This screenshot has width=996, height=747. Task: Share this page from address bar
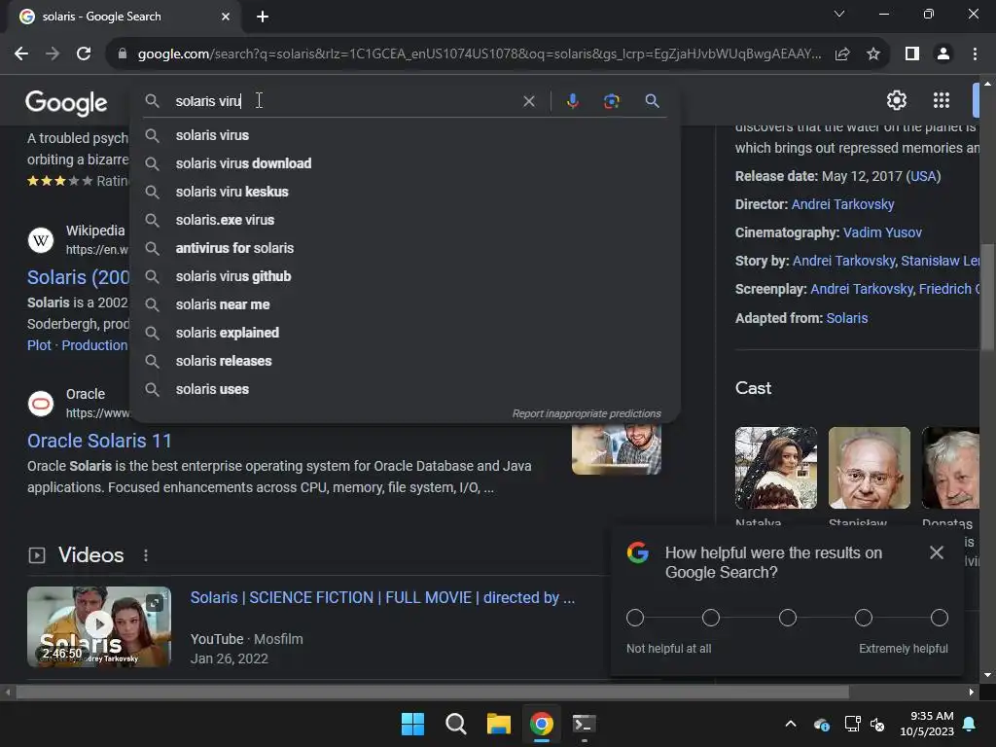(x=842, y=54)
